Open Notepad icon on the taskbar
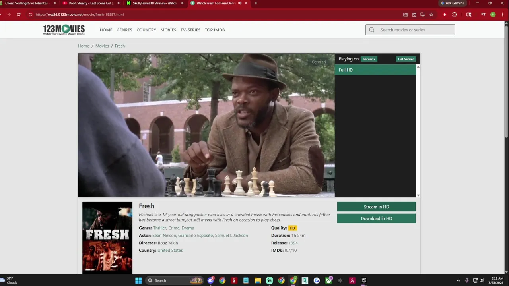 (246, 280)
